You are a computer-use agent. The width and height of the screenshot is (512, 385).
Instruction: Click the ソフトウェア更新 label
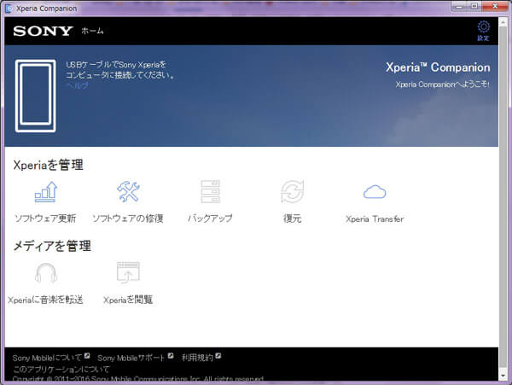click(45, 219)
